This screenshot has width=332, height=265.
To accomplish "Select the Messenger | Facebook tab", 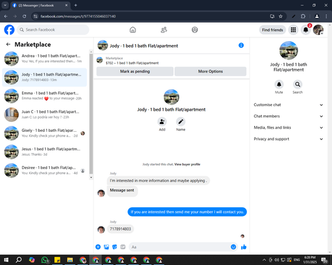I will 41,5.
